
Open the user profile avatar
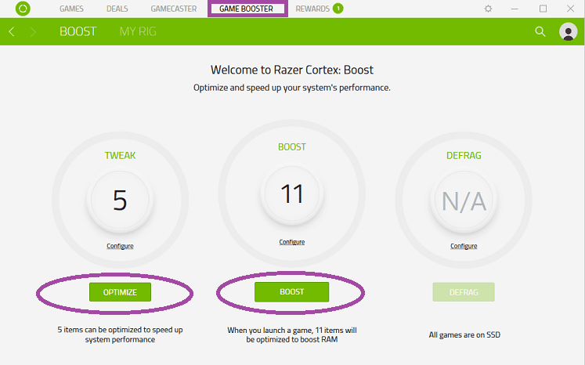coord(569,32)
